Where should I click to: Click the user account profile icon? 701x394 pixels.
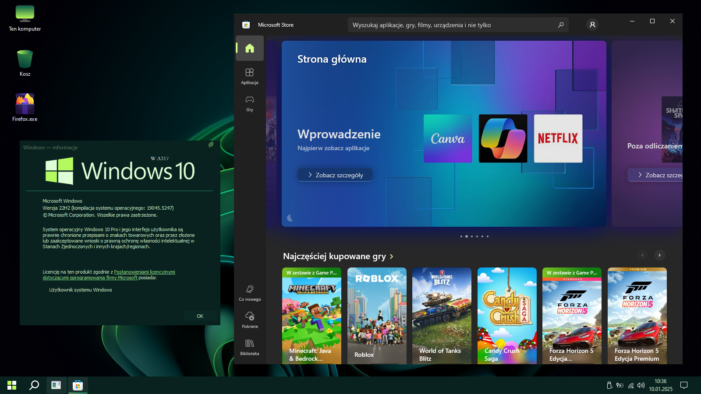pyautogui.click(x=592, y=25)
